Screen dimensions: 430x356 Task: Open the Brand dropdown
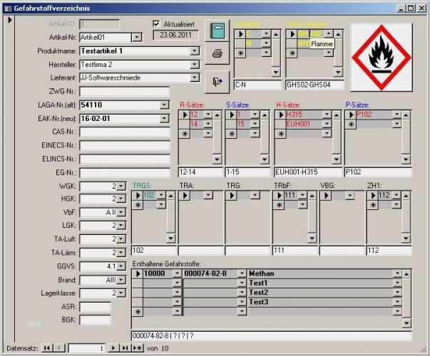point(121,280)
